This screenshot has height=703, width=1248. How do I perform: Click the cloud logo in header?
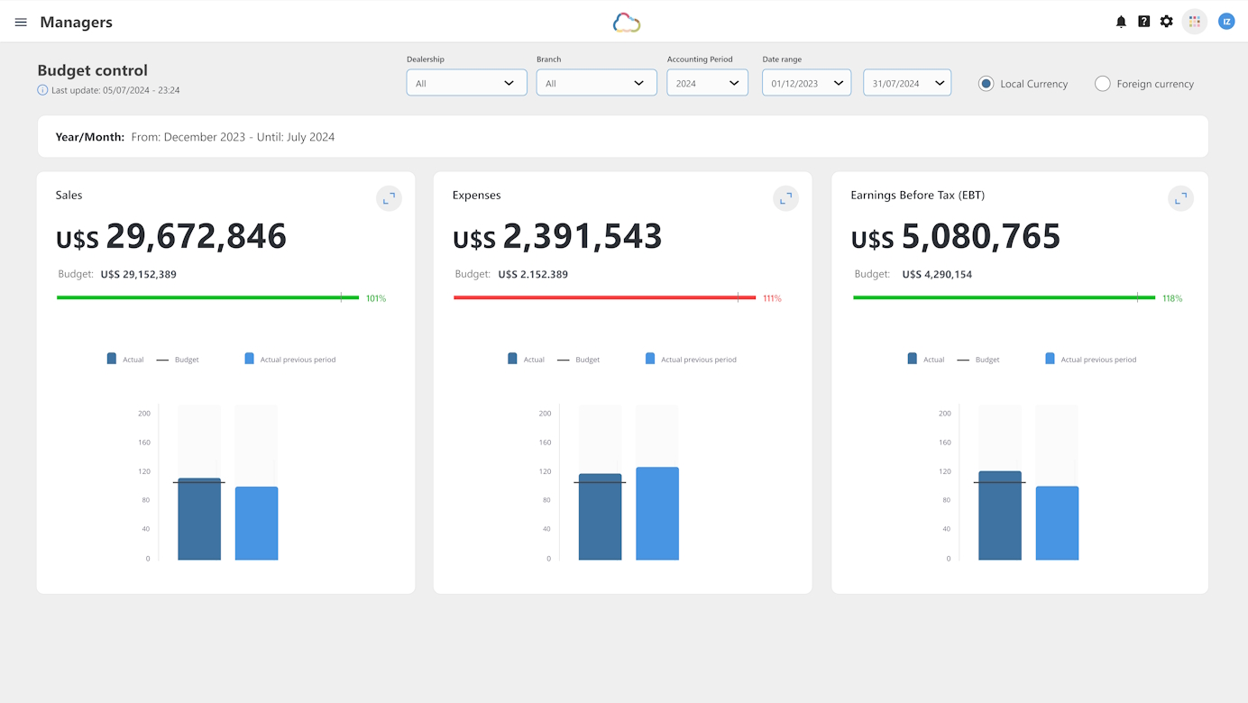[x=627, y=23]
